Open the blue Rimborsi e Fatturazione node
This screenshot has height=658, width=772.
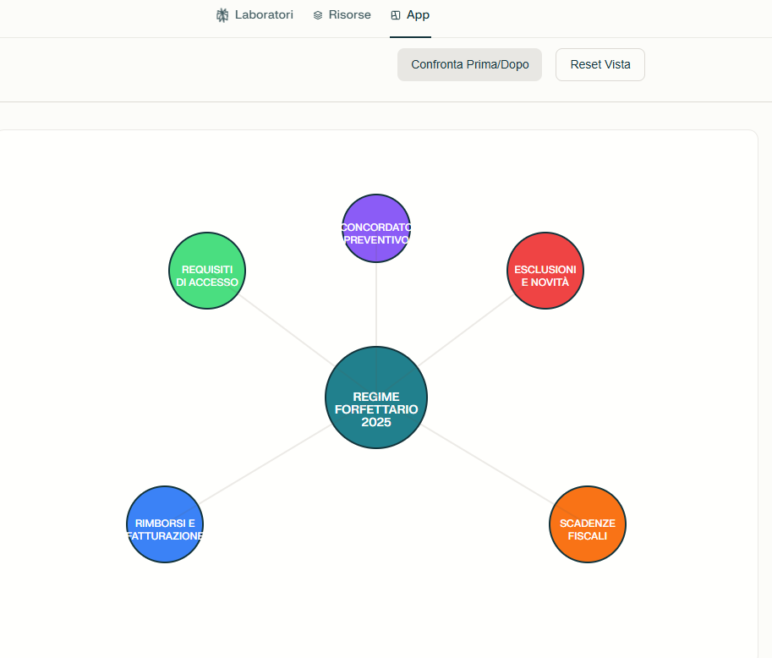(165, 524)
